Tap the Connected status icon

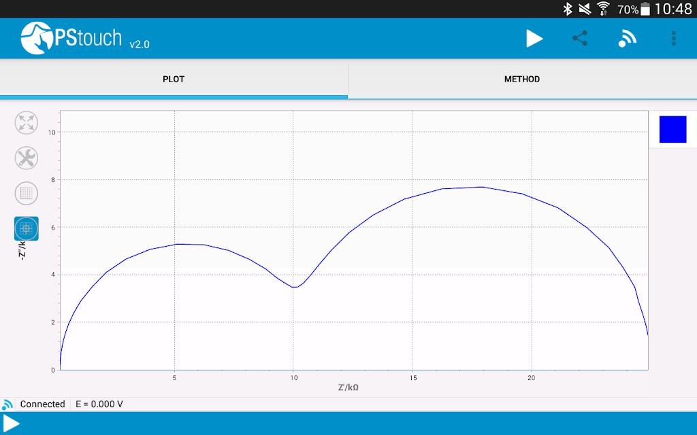tap(7, 404)
